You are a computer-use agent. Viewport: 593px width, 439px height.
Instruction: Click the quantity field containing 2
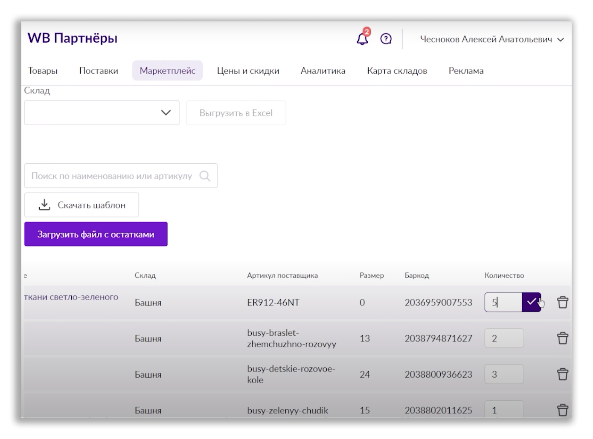point(504,338)
